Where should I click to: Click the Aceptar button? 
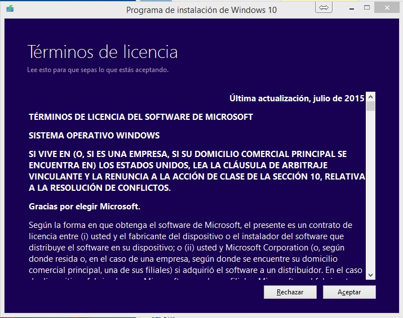pos(349,292)
